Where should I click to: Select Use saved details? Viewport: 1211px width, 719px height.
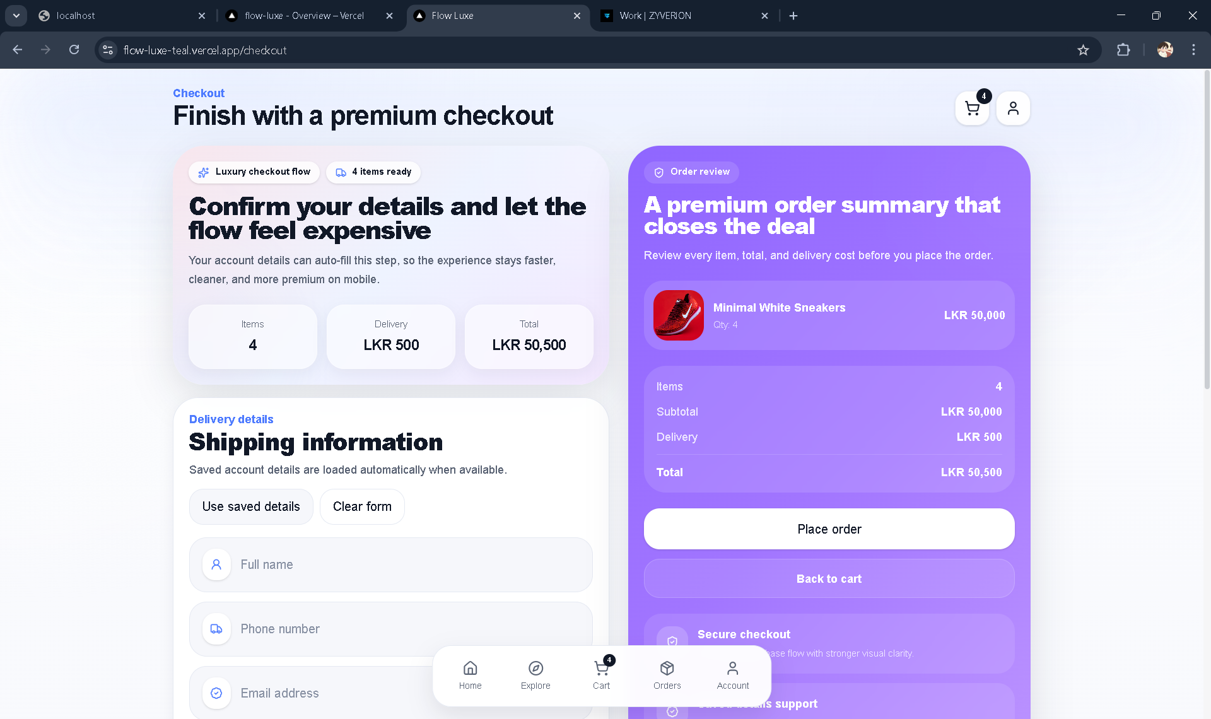251,506
